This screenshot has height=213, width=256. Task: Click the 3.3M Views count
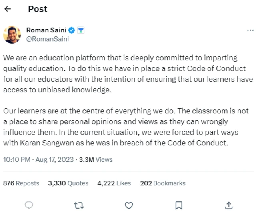[95, 159]
